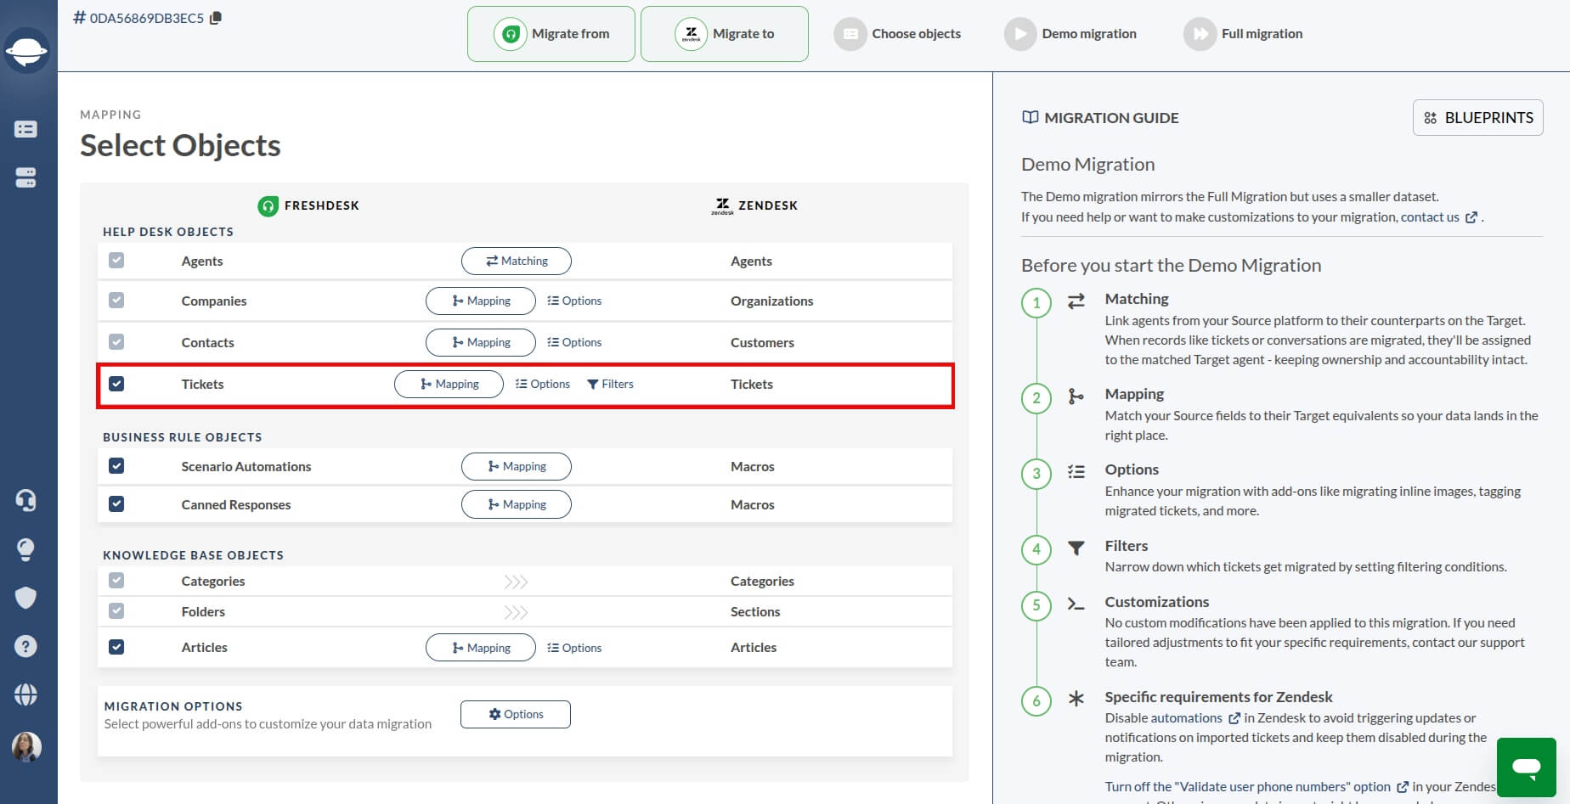Open Options for Companies
Screen dimensions: 1570x804
coord(574,301)
